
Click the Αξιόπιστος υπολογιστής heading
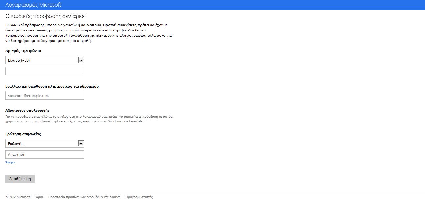27,111
